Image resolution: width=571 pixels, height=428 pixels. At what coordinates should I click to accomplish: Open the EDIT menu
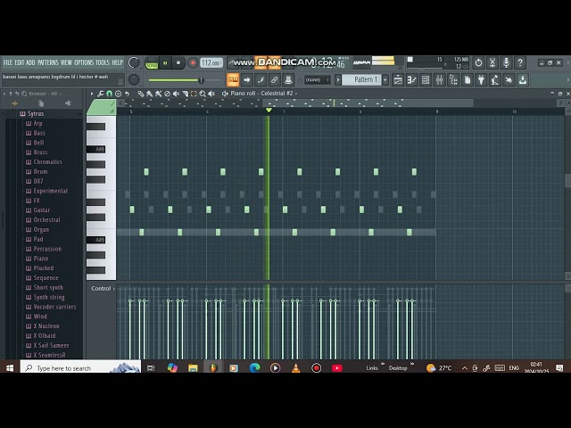20,62
